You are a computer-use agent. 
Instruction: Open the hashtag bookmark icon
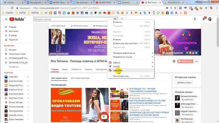click(95, 13)
